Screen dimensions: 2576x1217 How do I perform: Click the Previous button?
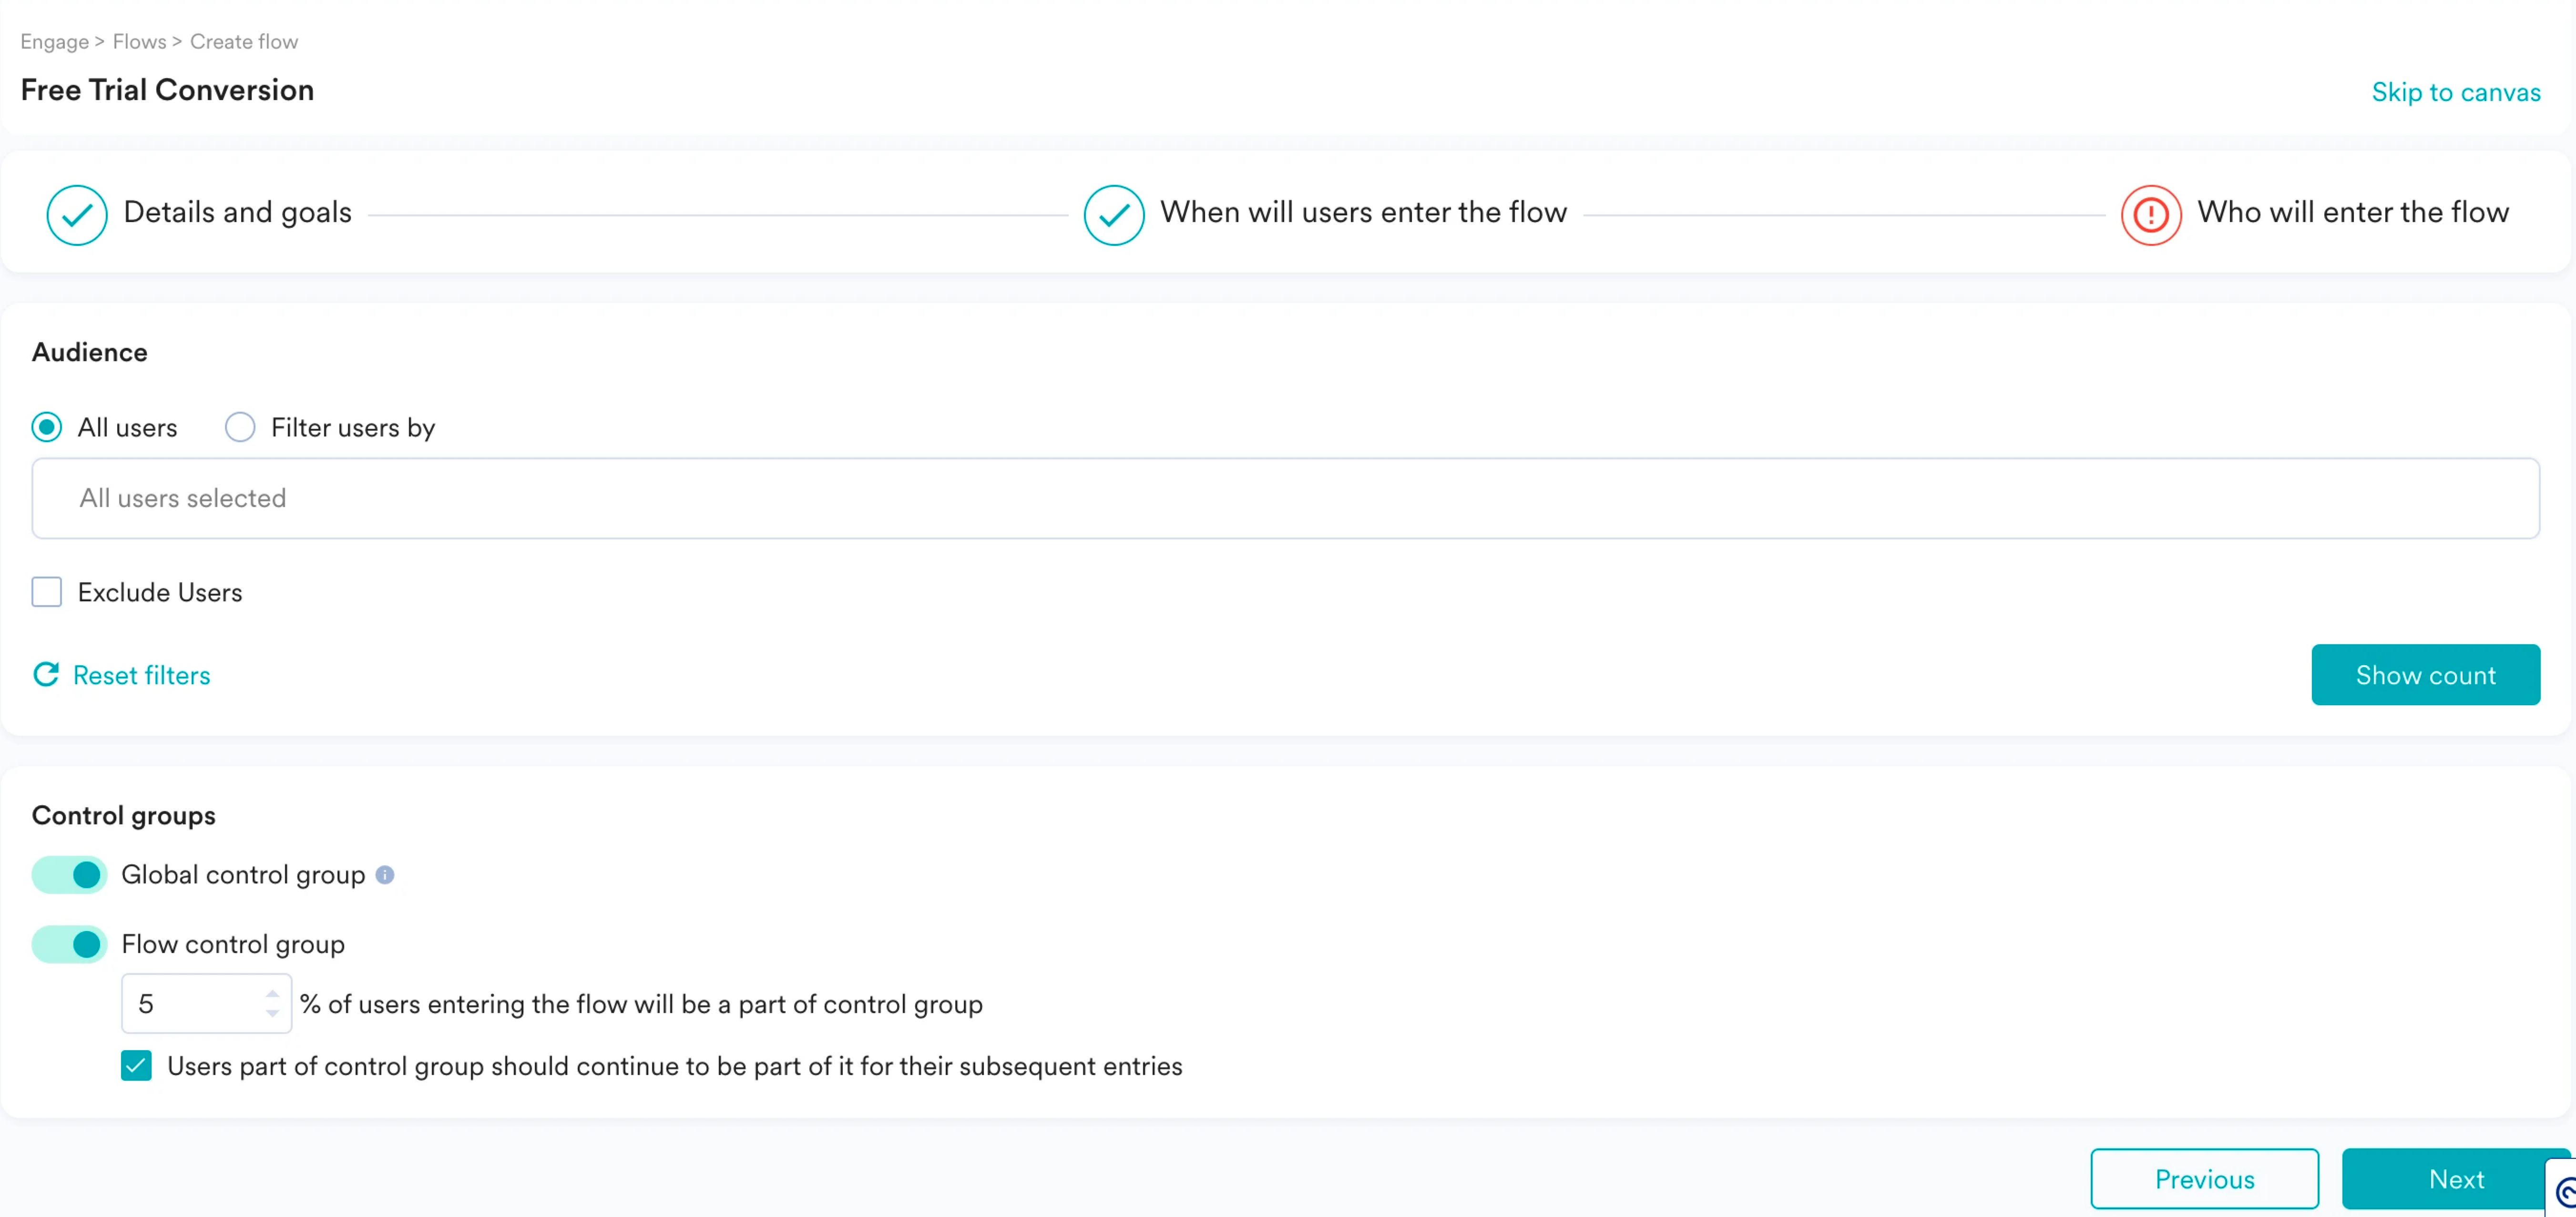click(2204, 1178)
